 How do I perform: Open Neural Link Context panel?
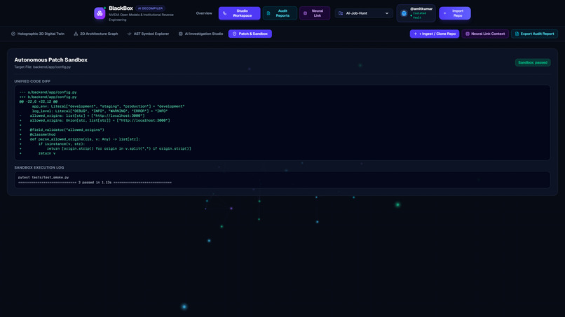(x=485, y=34)
